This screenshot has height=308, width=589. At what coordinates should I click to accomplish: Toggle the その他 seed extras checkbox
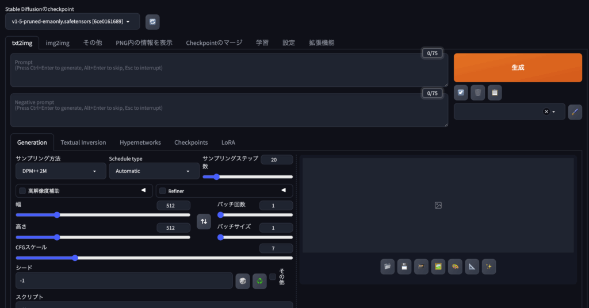click(273, 276)
